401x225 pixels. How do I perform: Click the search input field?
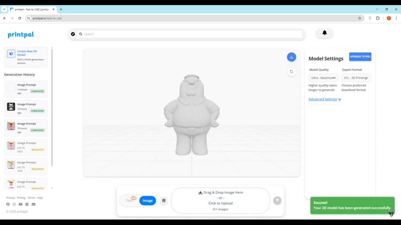click(x=189, y=34)
